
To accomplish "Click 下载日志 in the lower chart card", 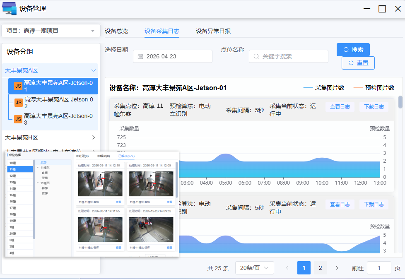I will tap(374, 204).
